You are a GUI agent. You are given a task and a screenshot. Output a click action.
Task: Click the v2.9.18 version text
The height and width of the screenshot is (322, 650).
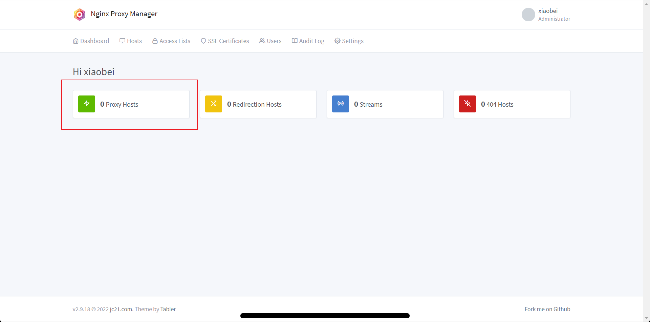[x=82, y=309]
